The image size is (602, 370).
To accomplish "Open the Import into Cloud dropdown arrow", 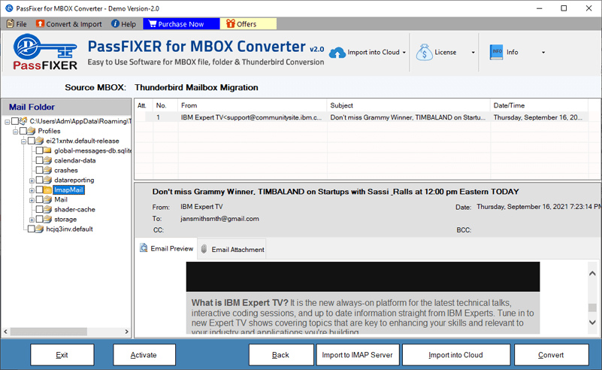I will (x=404, y=53).
